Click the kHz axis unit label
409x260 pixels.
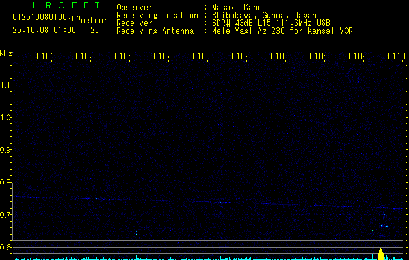[x=7, y=53]
